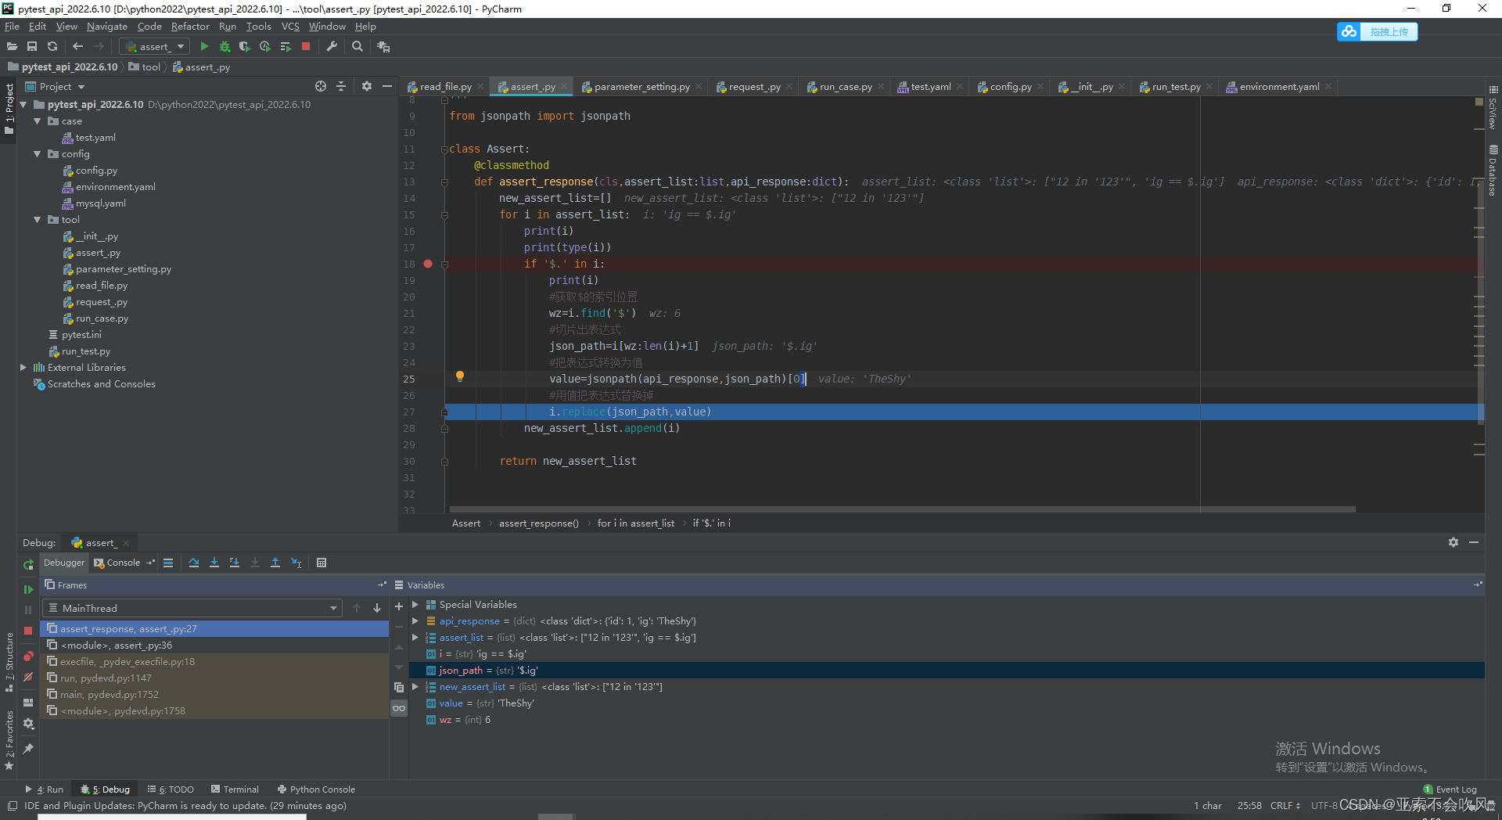Viewport: 1502px width, 820px height.
Task: Navigate back with the left arrow
Action: pos(77,47)
